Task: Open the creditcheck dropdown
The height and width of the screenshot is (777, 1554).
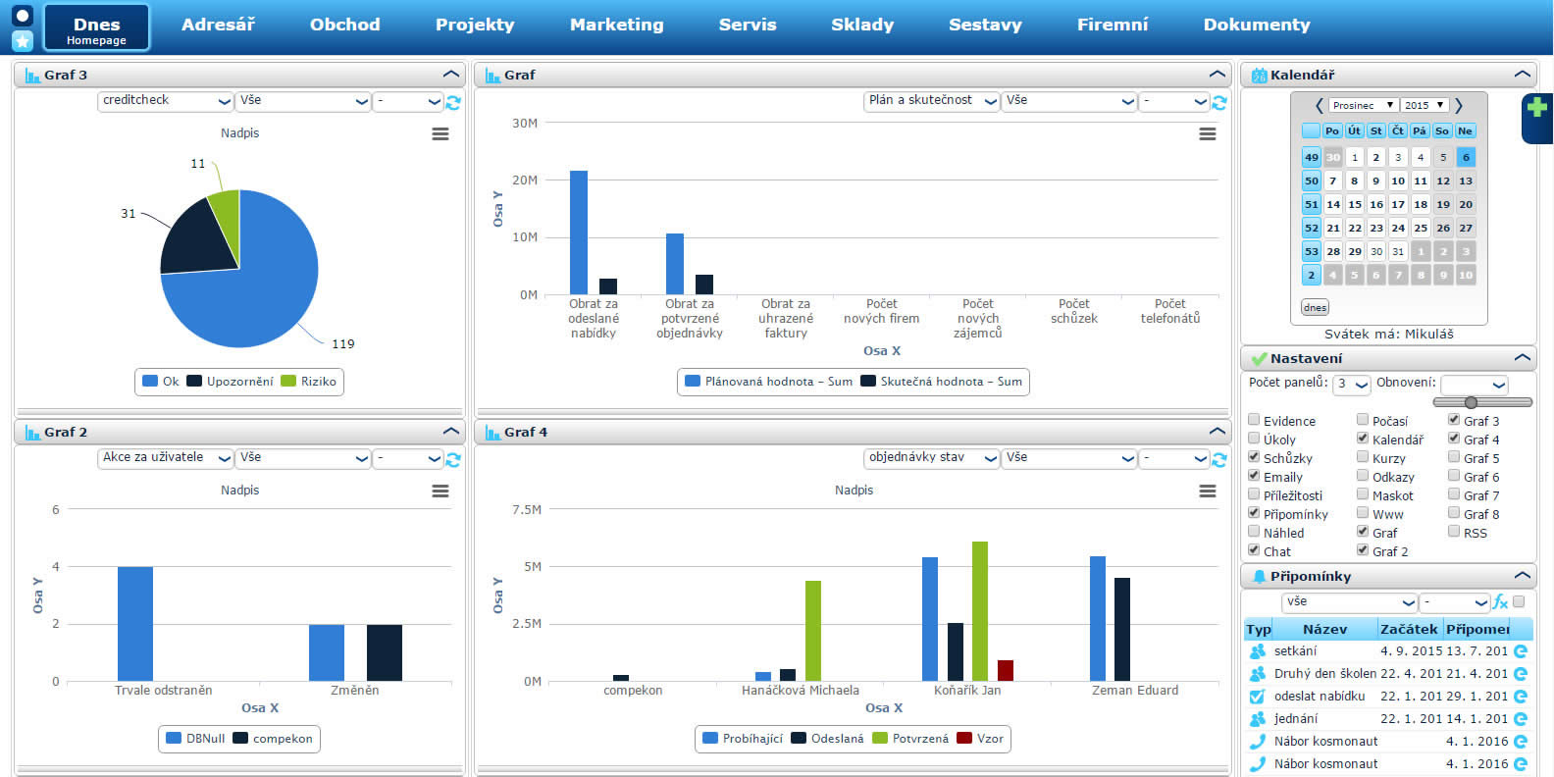Action: (165, 101)
